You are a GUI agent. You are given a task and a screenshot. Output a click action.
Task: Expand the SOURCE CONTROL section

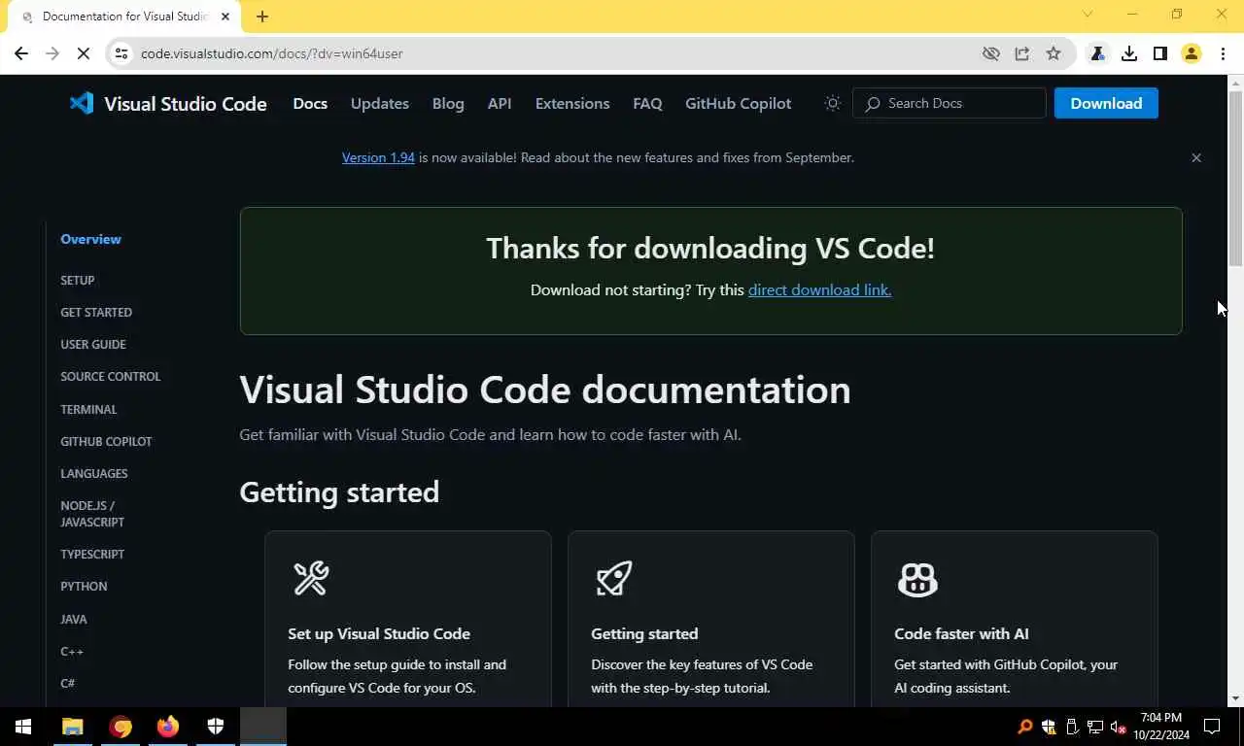click(x=110, y=376)
